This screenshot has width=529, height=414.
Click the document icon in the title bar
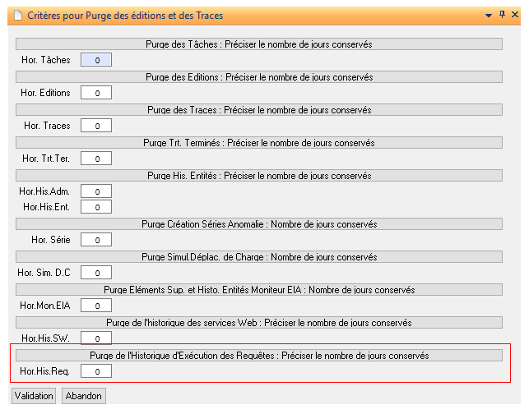[16, 15]
